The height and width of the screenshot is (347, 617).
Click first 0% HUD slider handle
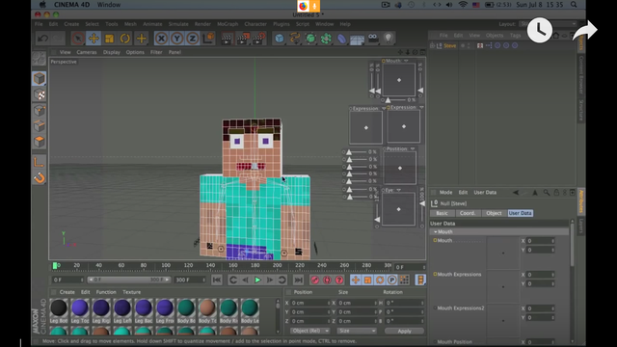pos(349,152)
